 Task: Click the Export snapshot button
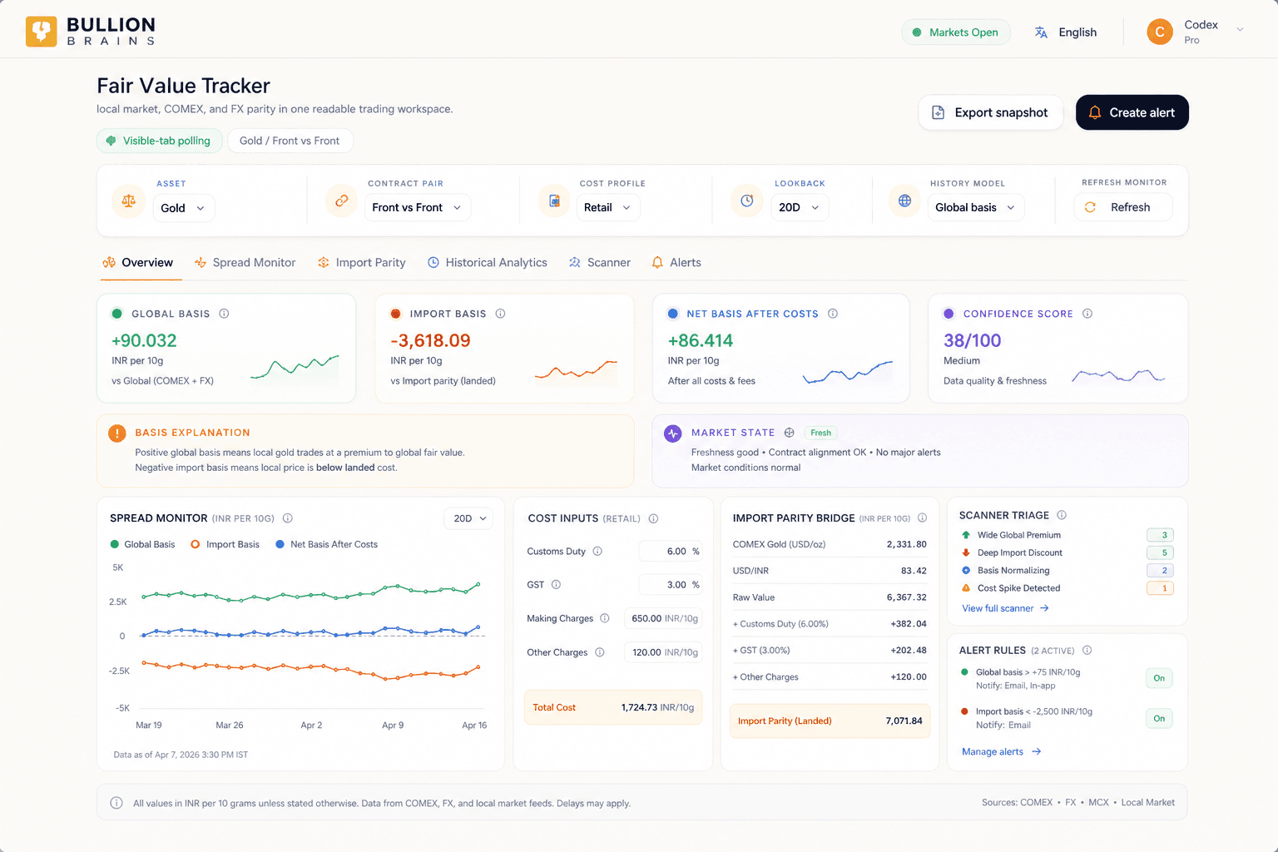coord(990,112)
